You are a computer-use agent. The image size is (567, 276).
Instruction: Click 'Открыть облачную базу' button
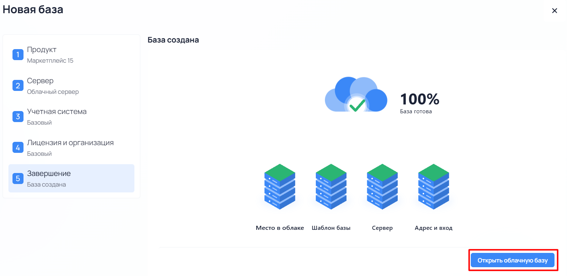[x=513, y=261]
